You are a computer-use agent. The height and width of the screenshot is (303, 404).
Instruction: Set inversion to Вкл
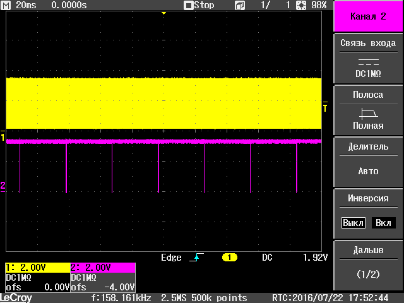tap(383, 223)
